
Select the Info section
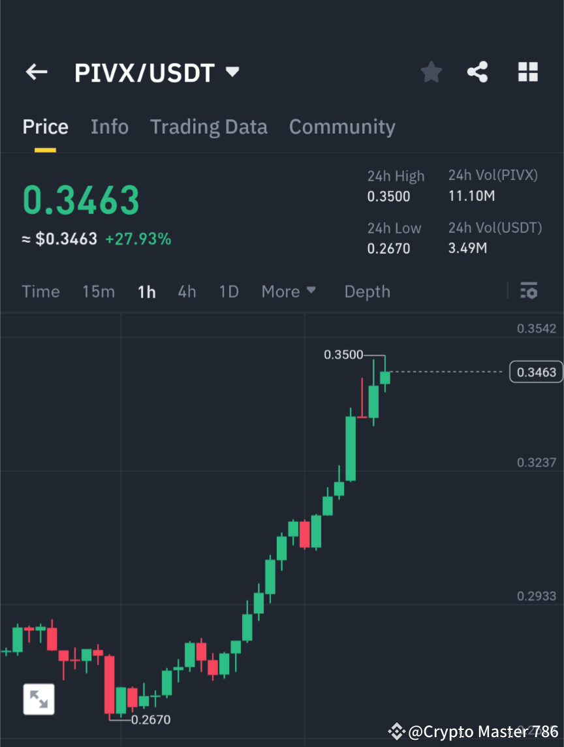pyautogui.click(x=109, y=127)
